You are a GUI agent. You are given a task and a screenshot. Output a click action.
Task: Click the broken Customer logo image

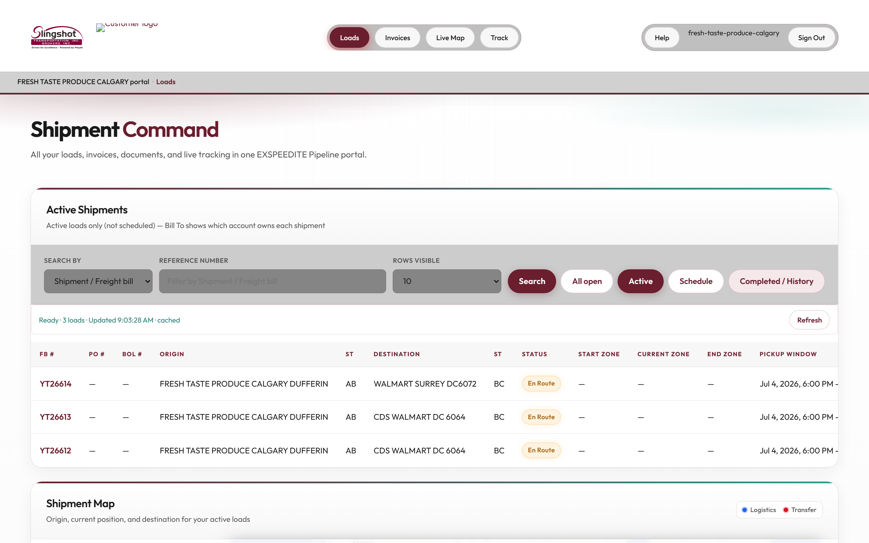coord(127,28)
